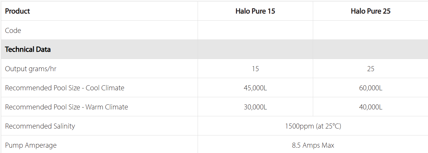
Task: Select the Halo Pure 25 column header
Action: (370, 11)
